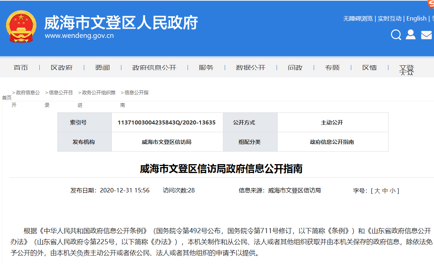This screenshot has width=434, height=264.
Task: Open 数据公开 navigation tab
Action: click(250, 68)
